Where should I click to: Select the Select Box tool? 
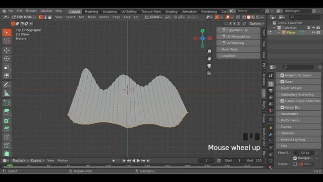click(7, 32)
